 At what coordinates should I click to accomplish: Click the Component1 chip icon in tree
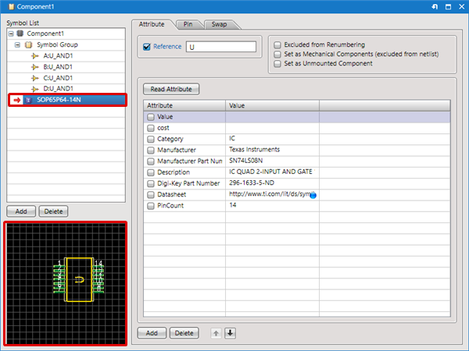tap(20, 33)
